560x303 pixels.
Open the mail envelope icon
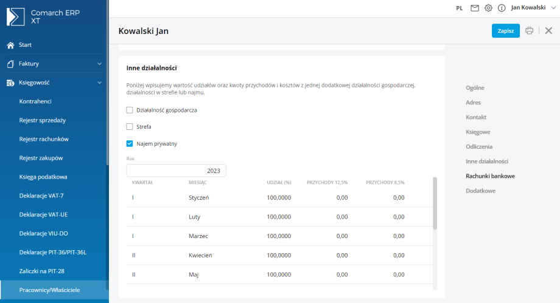pyautogui.click(x=475, y=8)
